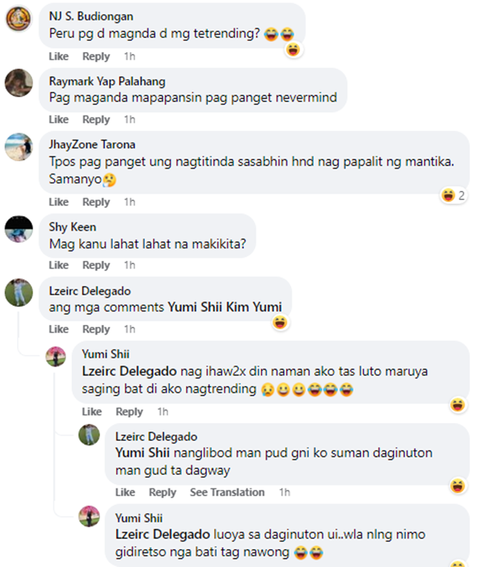See Translation of Lzeirc Delegado's suman reply
Screen dimensions: 500x567
(x=227, y=492)
